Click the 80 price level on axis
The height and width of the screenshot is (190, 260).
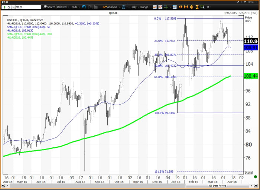tap(249, 145)
